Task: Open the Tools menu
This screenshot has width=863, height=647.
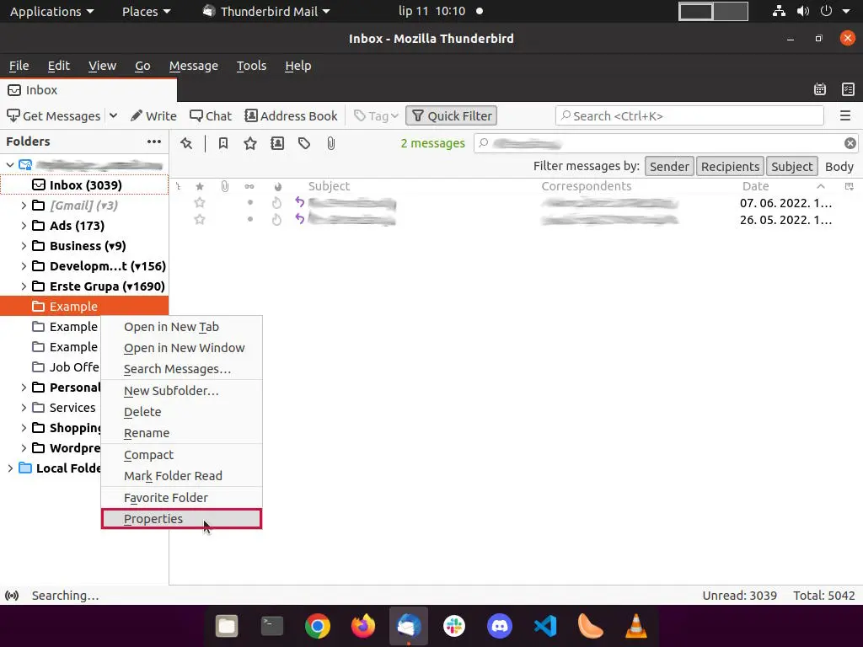Action: coord(251,66)
